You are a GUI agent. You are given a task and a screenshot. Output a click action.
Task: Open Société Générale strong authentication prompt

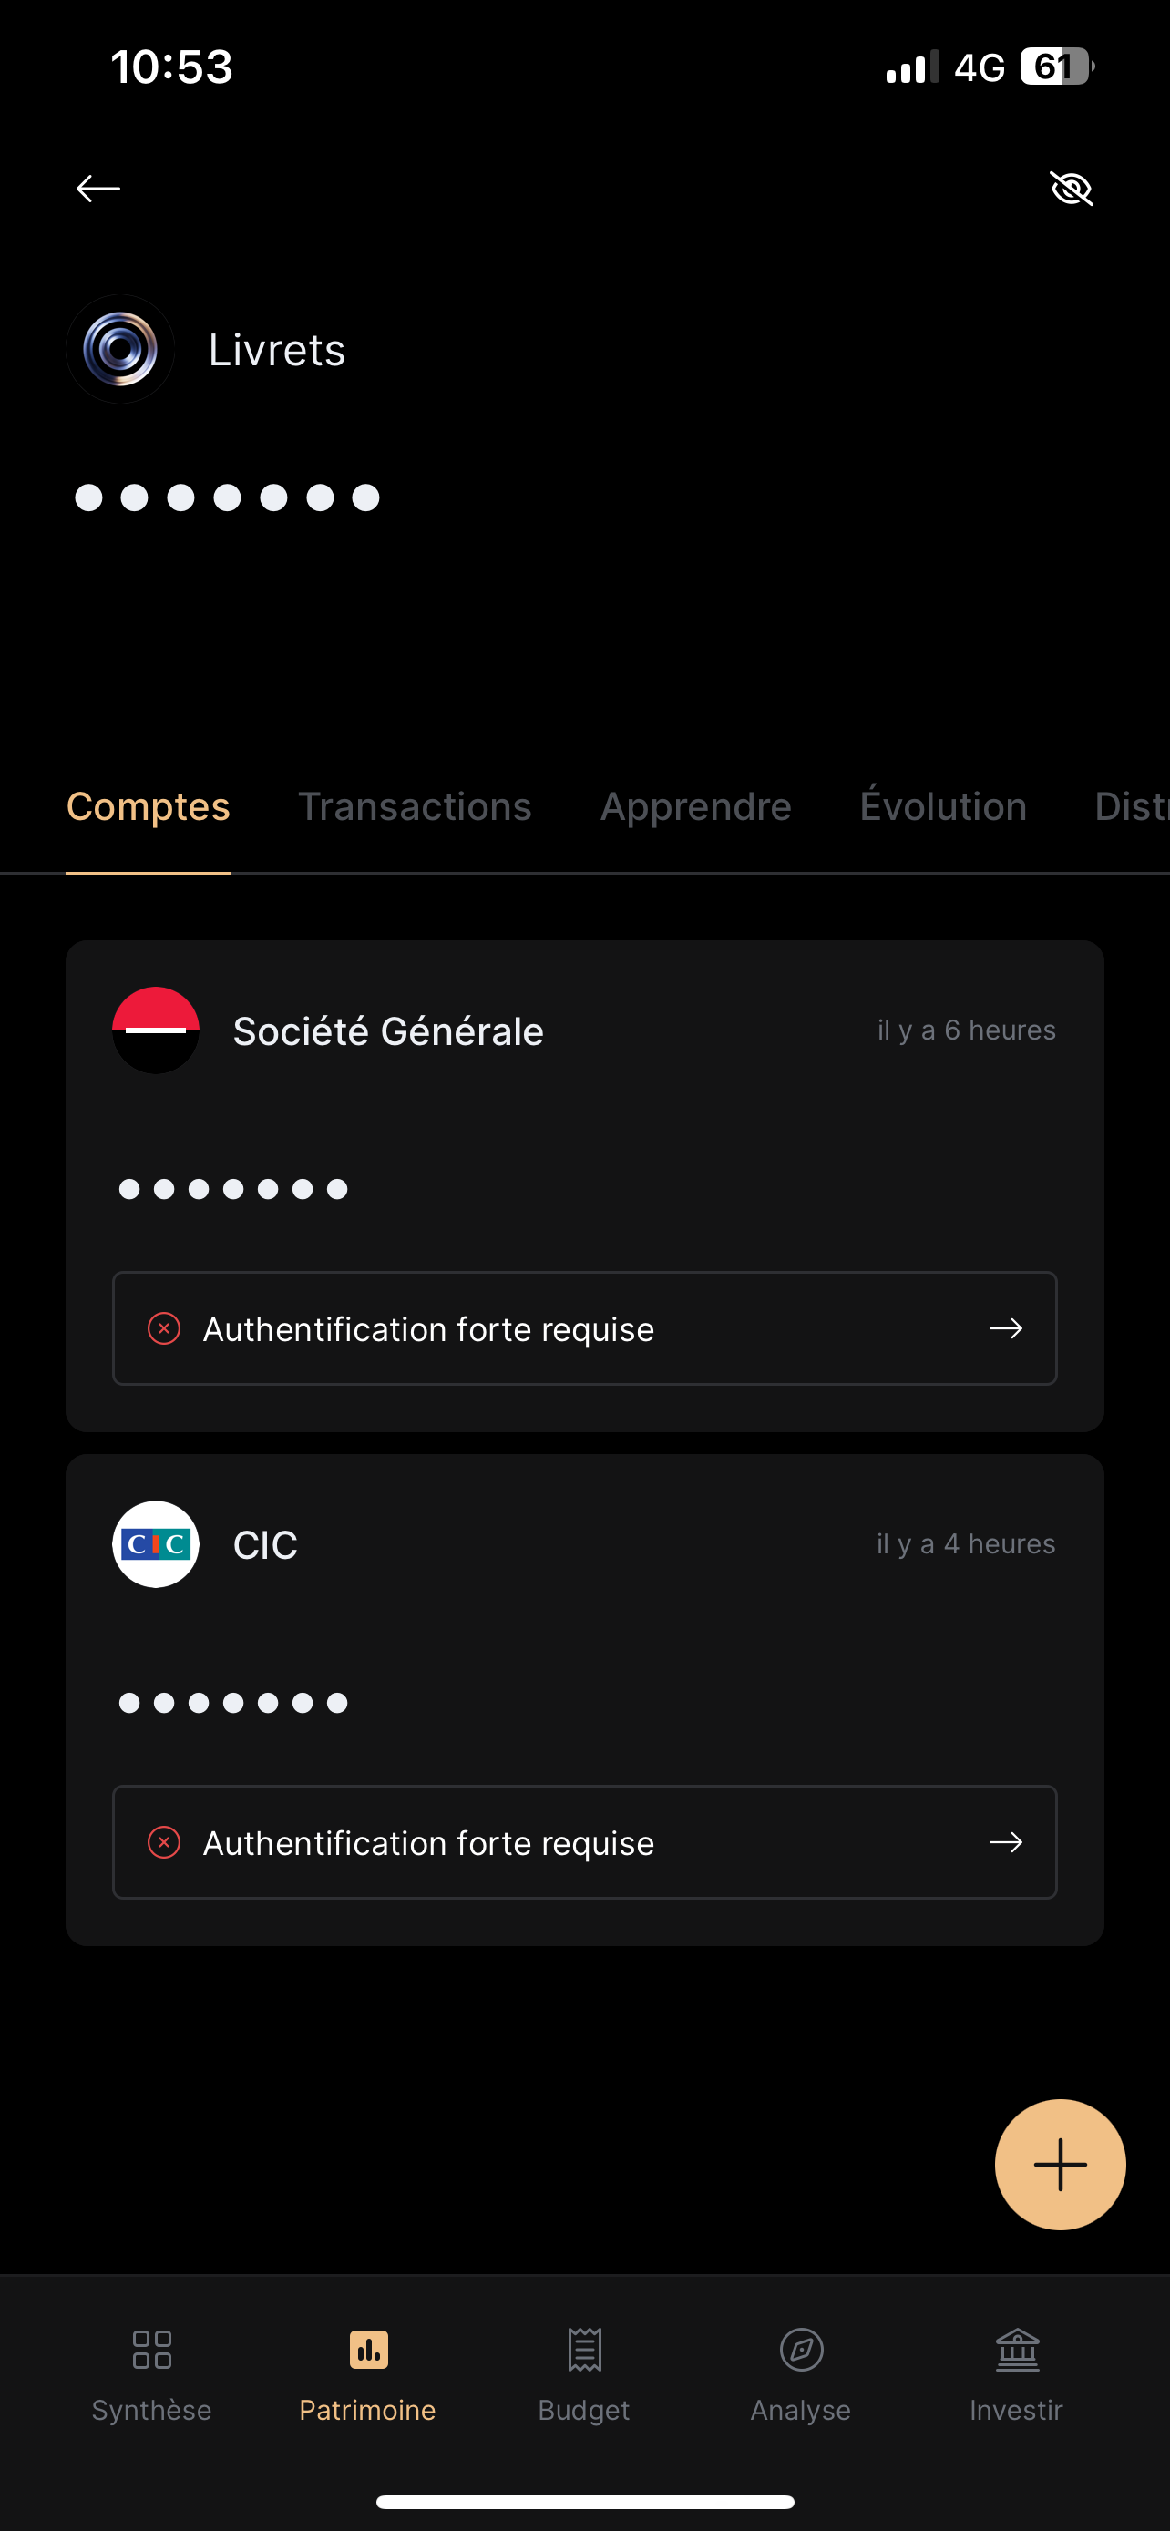click(584, 1328)
